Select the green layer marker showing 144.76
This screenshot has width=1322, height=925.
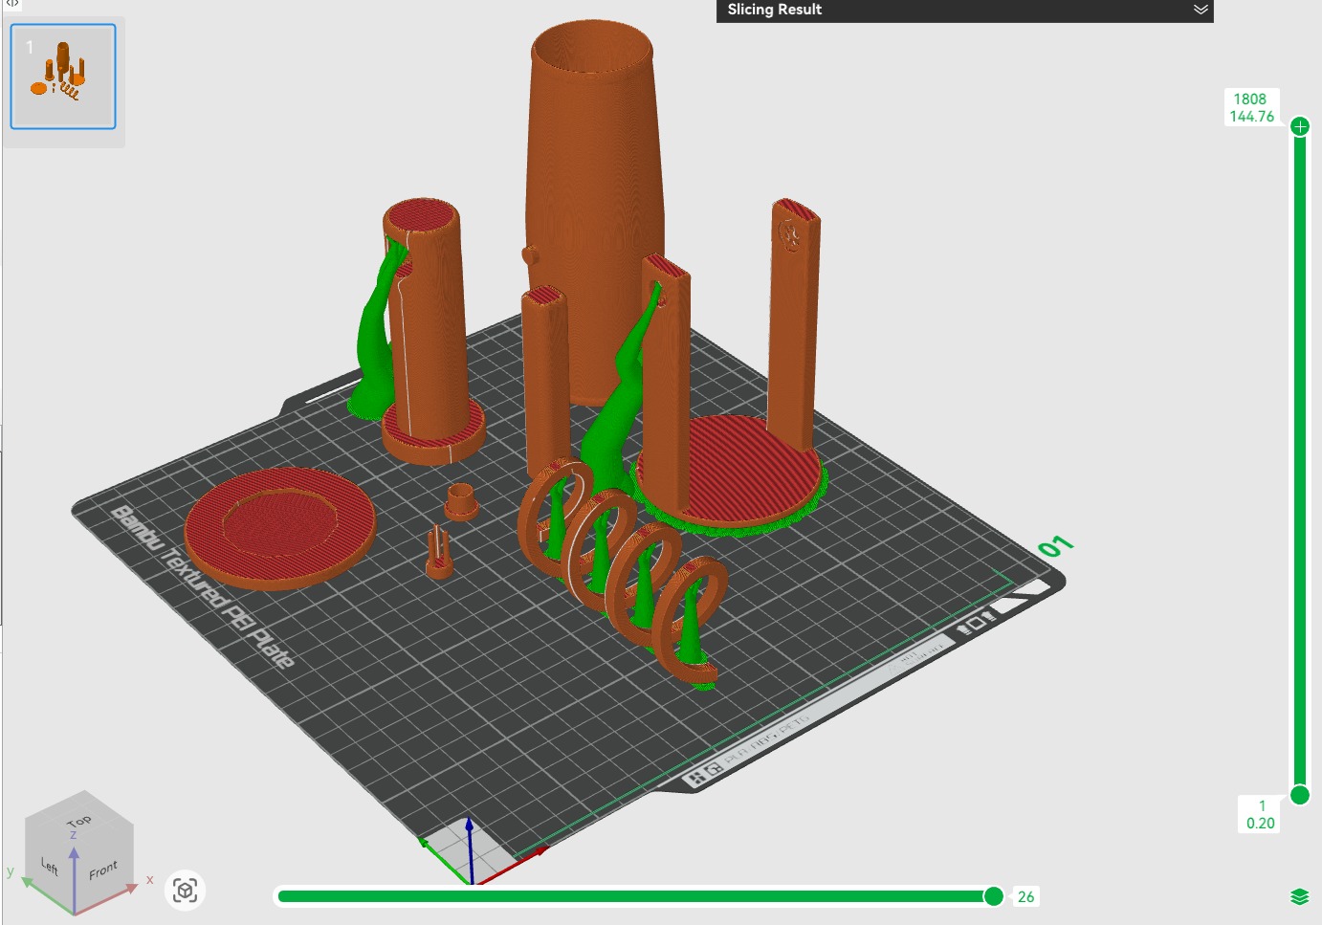pyautogui.click(x=1298, y=124)
